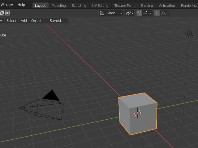Enable proportional editing toggle
This screenshot has height=148, width=198.
click(x=157, y=13)
